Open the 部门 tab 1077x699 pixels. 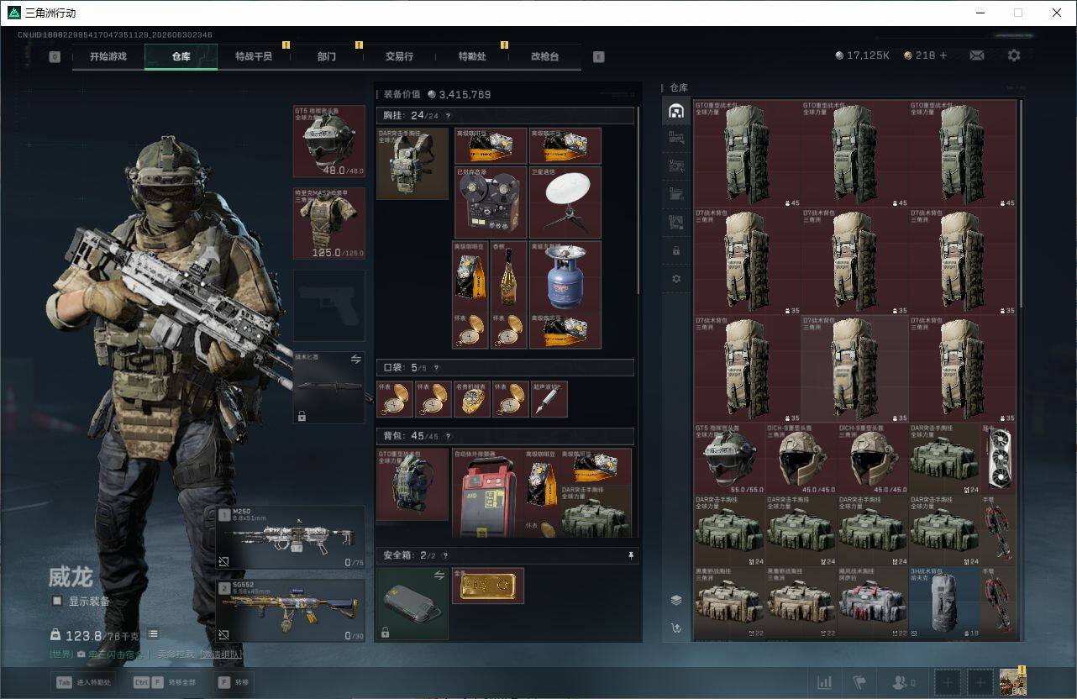pos(327,57)
